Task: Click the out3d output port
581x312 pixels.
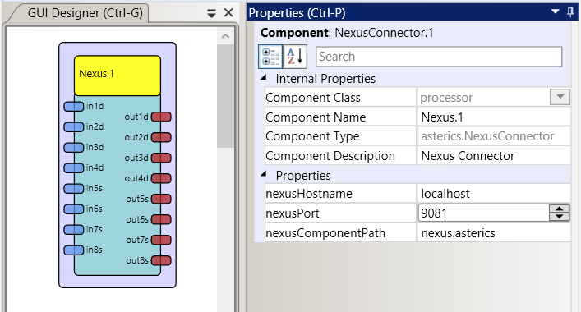Action: point(161,158)
